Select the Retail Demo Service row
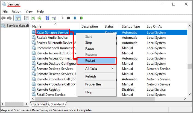The width and height of the screenshot is (193, 113). (x=109, y=95)
